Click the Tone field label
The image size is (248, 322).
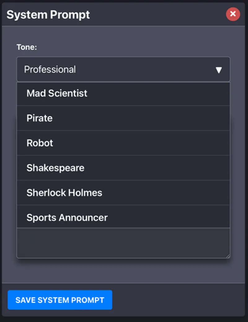[x=27, y=47]
